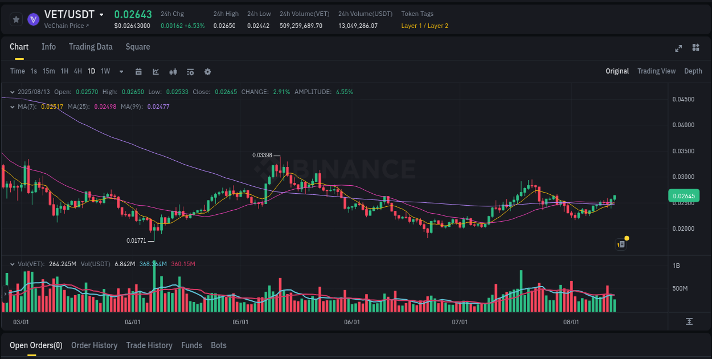Switch to the Trading Data tab
The image size is (712, 359).
click(91, 47)
